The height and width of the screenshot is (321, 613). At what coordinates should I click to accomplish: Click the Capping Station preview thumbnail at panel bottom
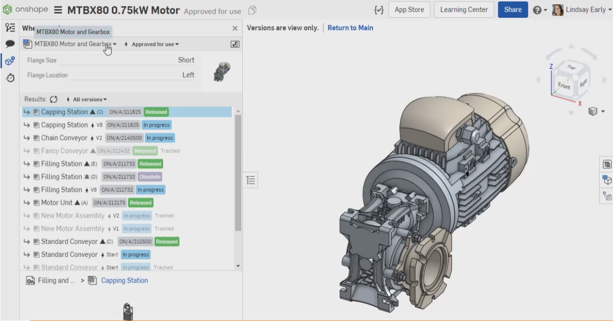128,312
